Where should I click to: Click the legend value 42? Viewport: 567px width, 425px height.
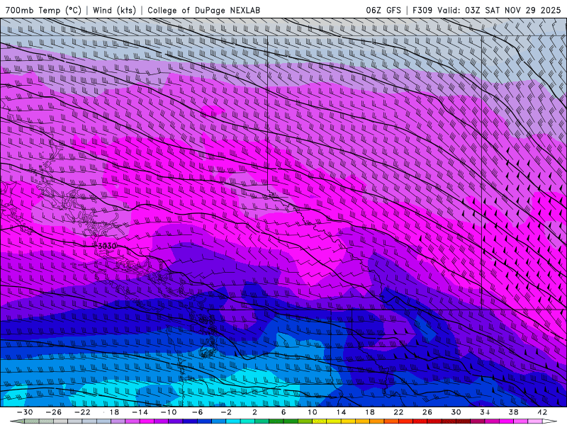tap(542, 412)
